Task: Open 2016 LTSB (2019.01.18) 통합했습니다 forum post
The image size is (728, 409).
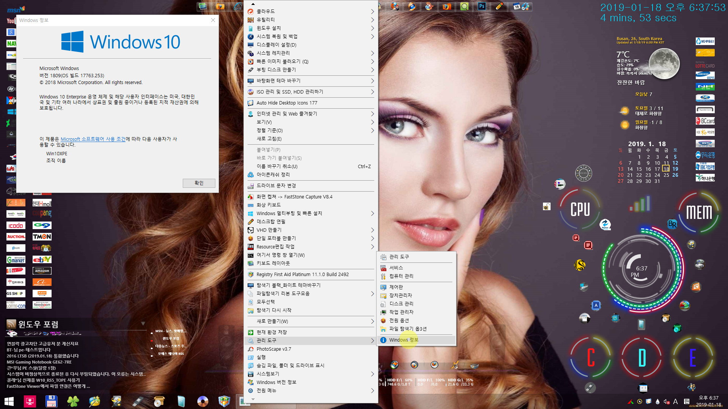Action: tap(43, 356)
